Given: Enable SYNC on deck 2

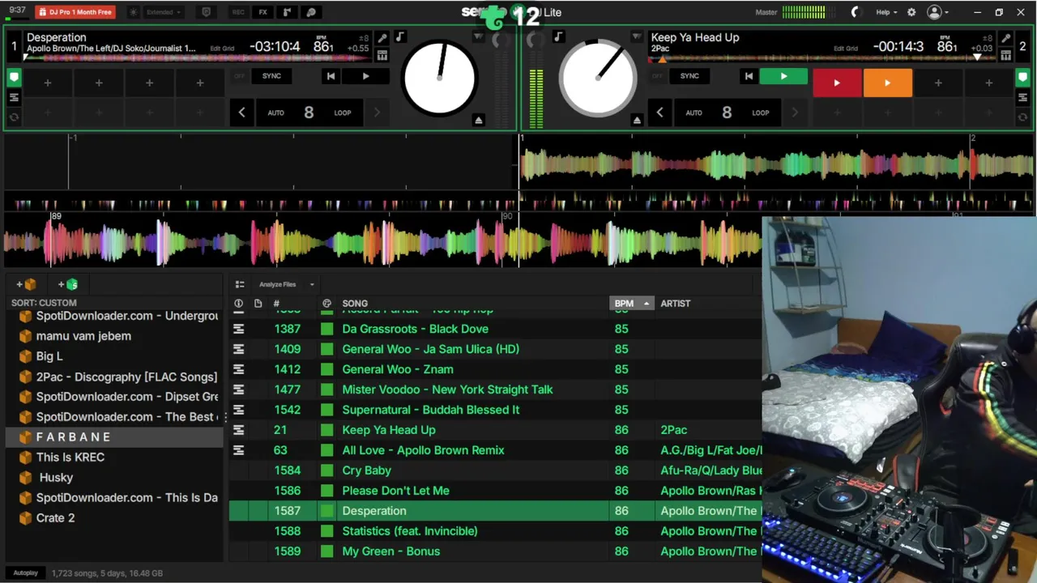Looking at the screenshot, I should point(689,76).
